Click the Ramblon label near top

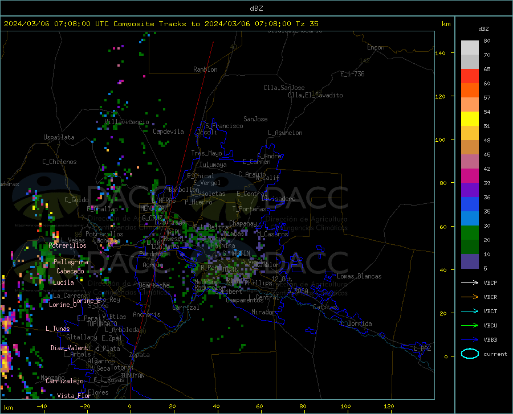pos(205,69)
